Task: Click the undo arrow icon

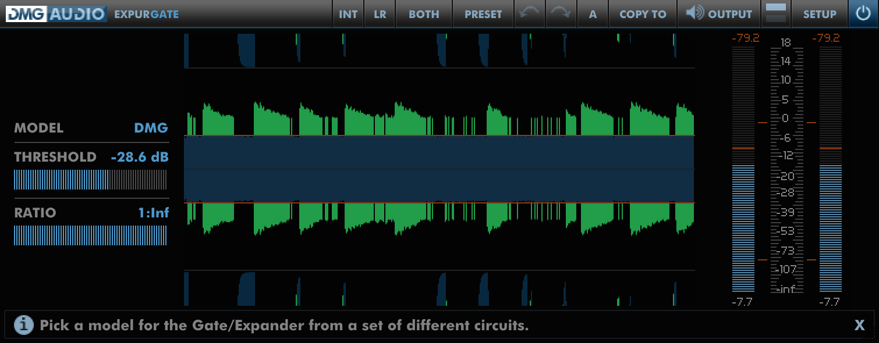Action: [x=530, y=14]
